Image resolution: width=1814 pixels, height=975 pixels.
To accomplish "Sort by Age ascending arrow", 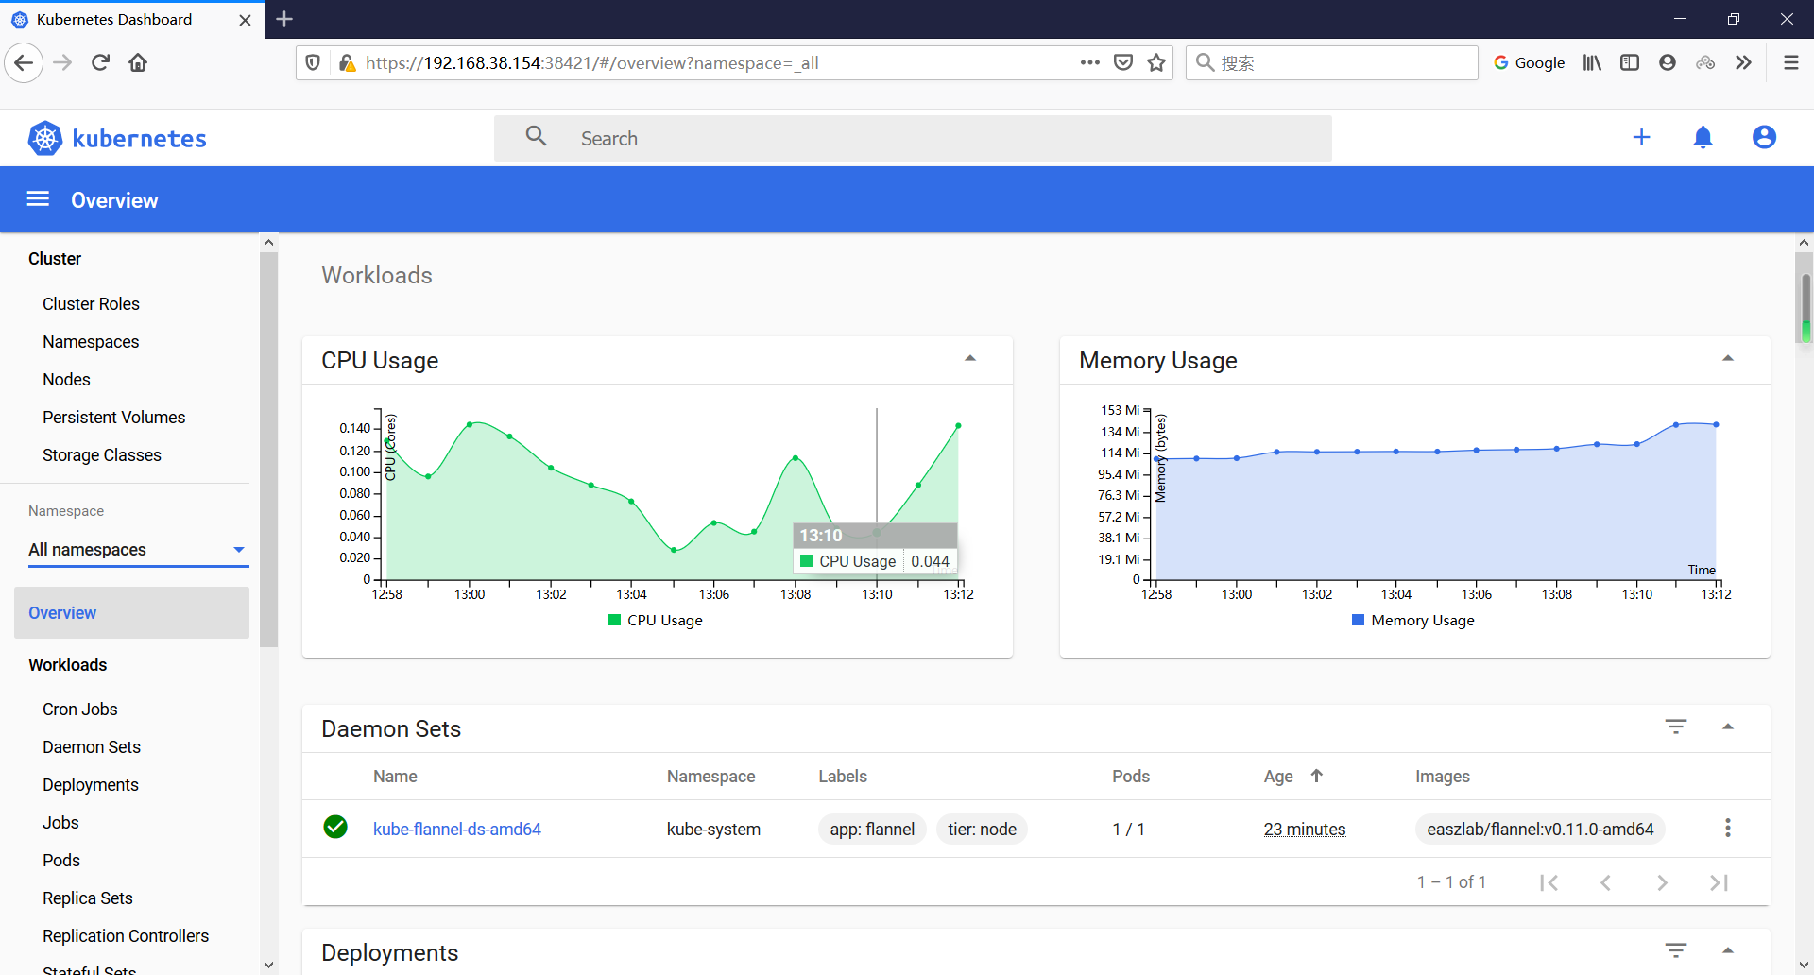I will pyautogui.click(x=1317, y=776).
